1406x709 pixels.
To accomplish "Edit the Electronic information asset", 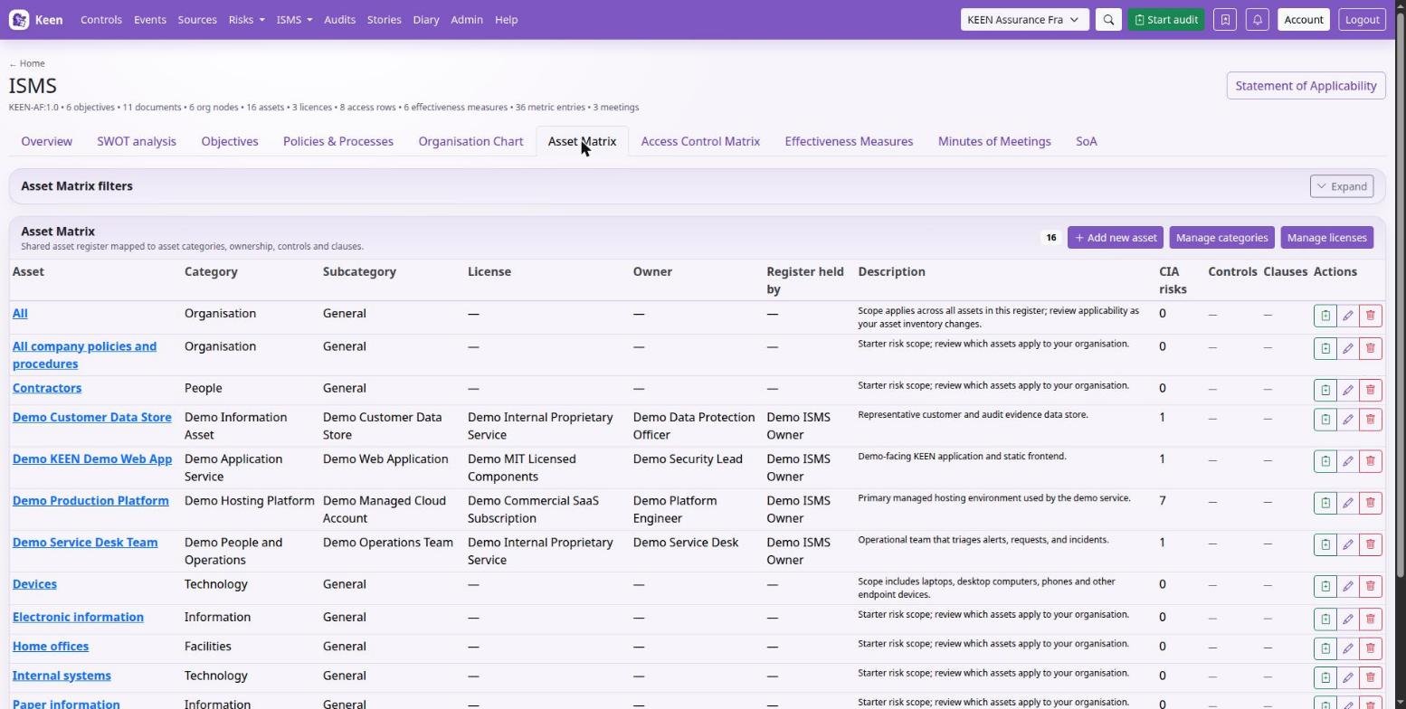I will 1347,619.
